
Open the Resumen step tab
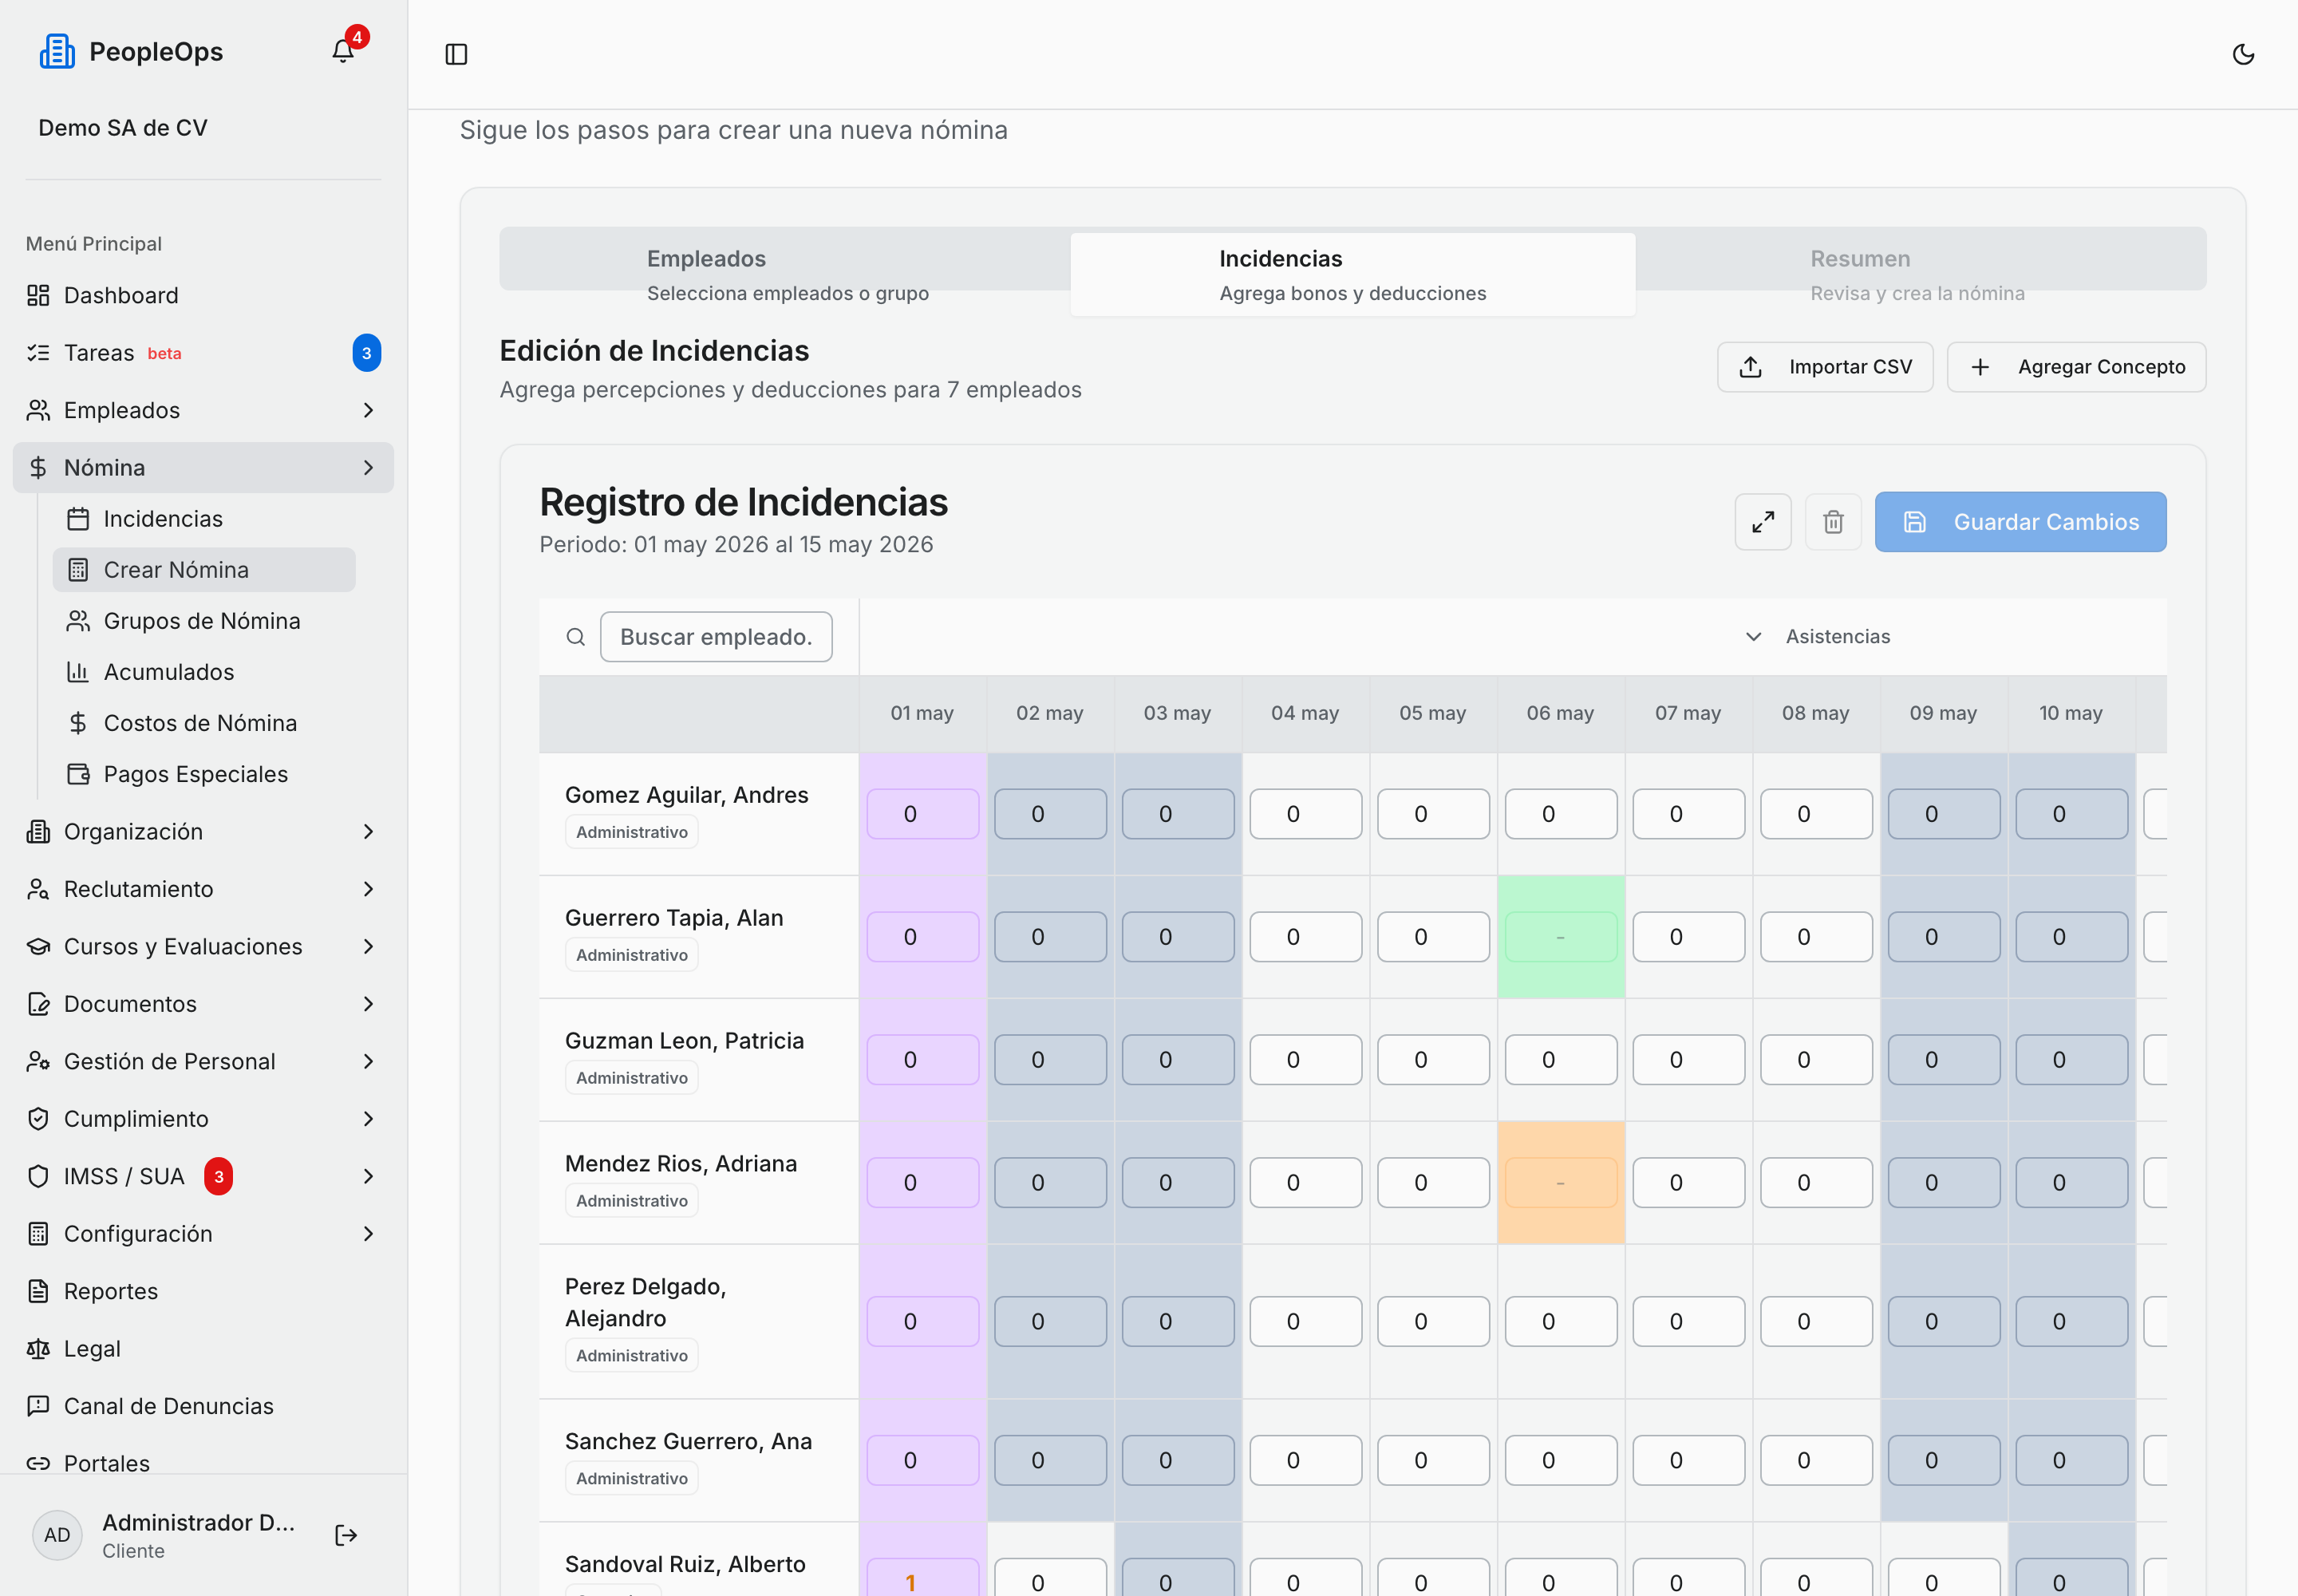coord(1917,275)
